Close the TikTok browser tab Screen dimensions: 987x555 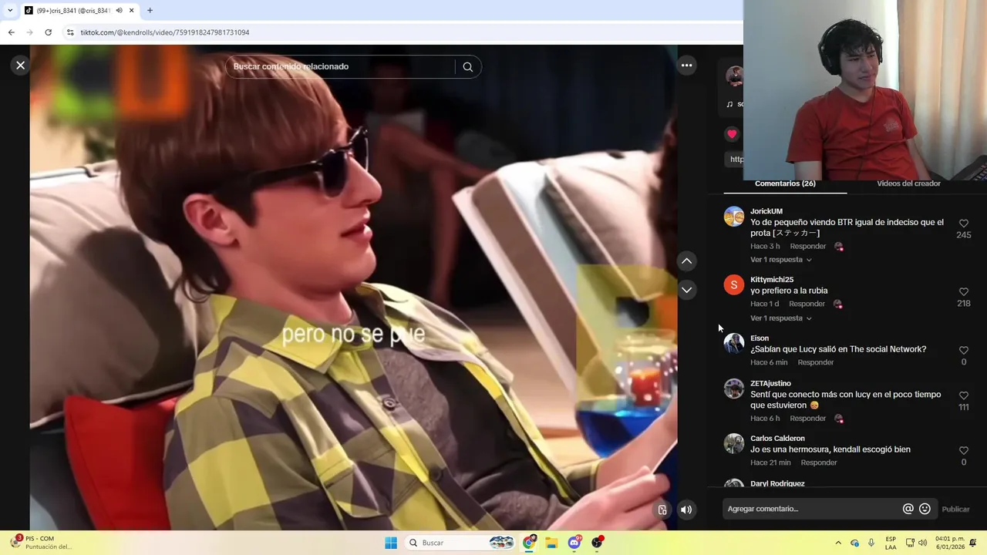pos(131,11)
